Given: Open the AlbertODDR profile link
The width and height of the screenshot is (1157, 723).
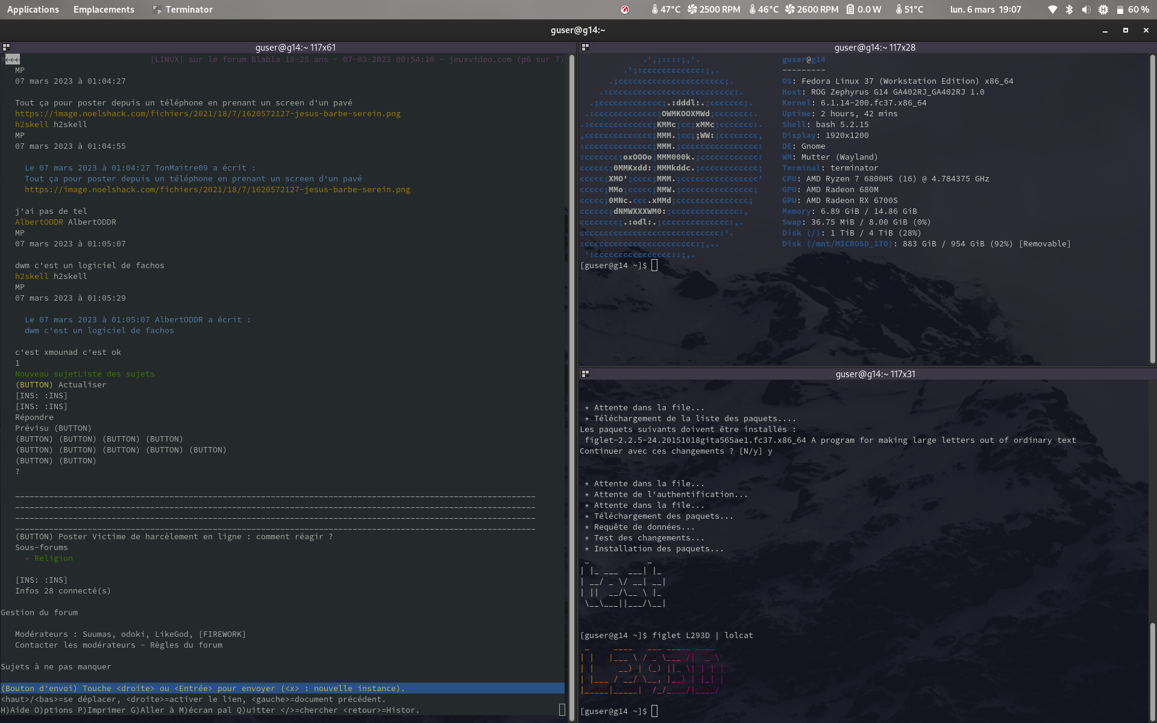Looking at the screenshot, I should click(39, 222).
